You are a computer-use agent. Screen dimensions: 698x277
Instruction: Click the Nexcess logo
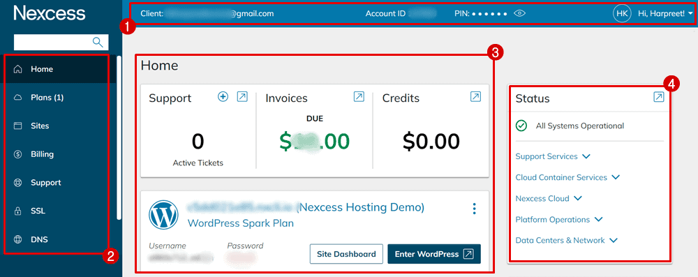[50, 13]
